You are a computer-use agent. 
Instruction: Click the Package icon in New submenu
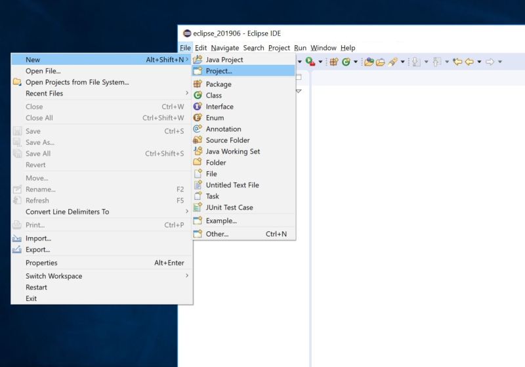pyautogui.click(x=198, y=84)
